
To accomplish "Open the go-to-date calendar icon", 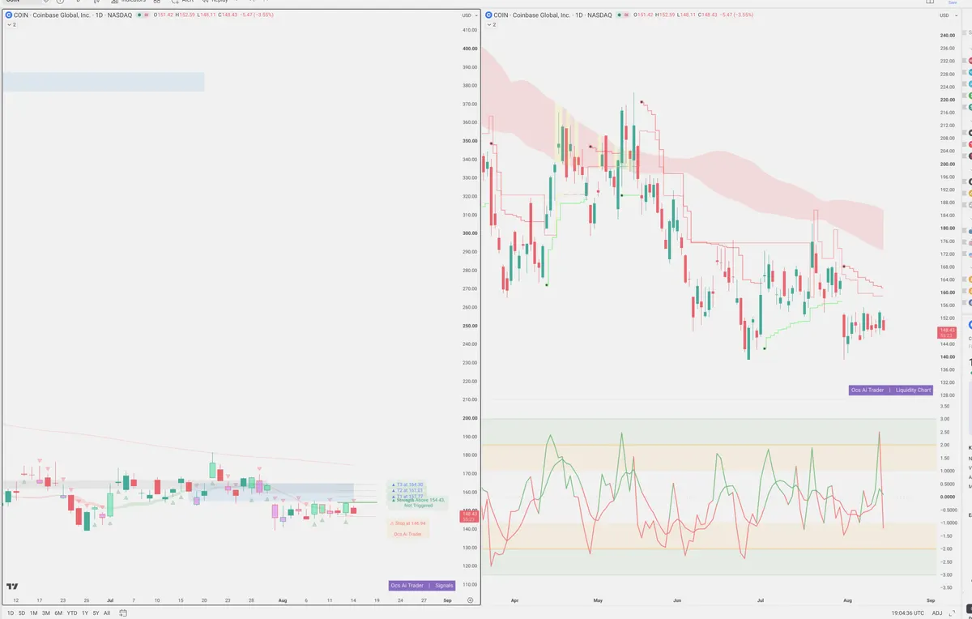I will pos(123,613).
